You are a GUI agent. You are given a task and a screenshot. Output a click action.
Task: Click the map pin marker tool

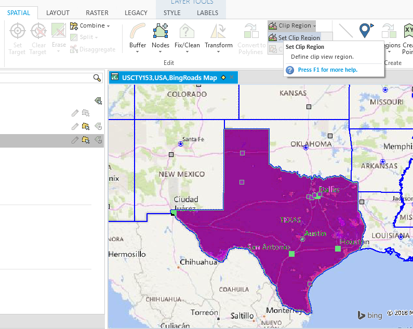tap(367, 30)
